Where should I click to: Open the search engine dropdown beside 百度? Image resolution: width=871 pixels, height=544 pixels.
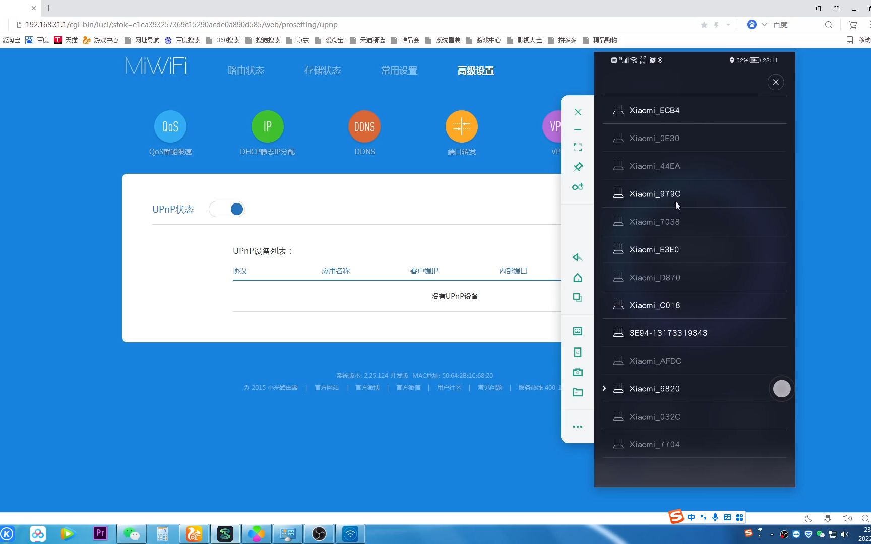(x=765, y=25)
